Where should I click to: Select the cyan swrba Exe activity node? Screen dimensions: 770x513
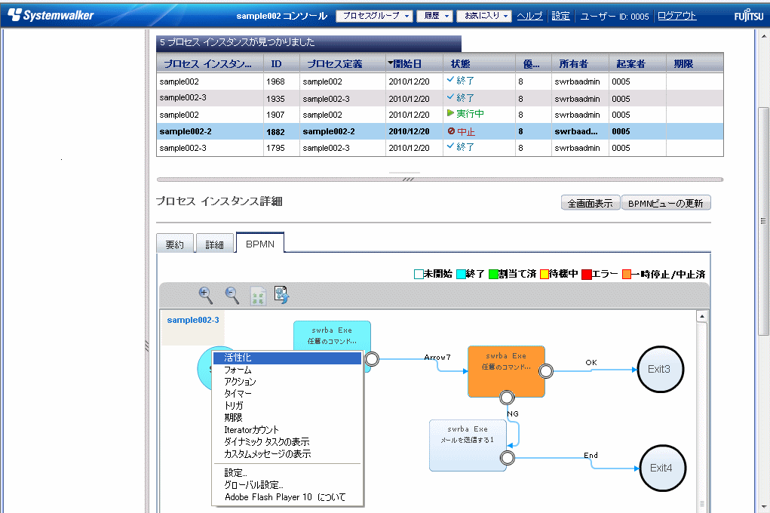(332, 335)
